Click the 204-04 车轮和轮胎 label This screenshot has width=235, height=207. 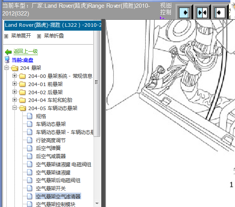tap(50, 100)
